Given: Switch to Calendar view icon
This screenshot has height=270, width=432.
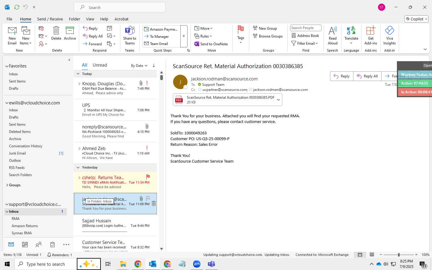Looking at the screenshot, I should click(x=25, y=244).
